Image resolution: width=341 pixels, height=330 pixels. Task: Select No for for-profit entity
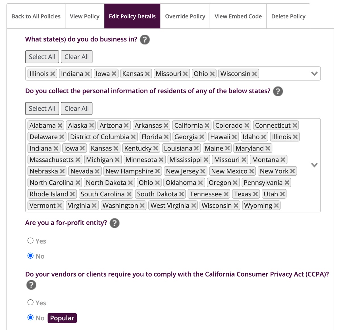(x=30, y=256)
